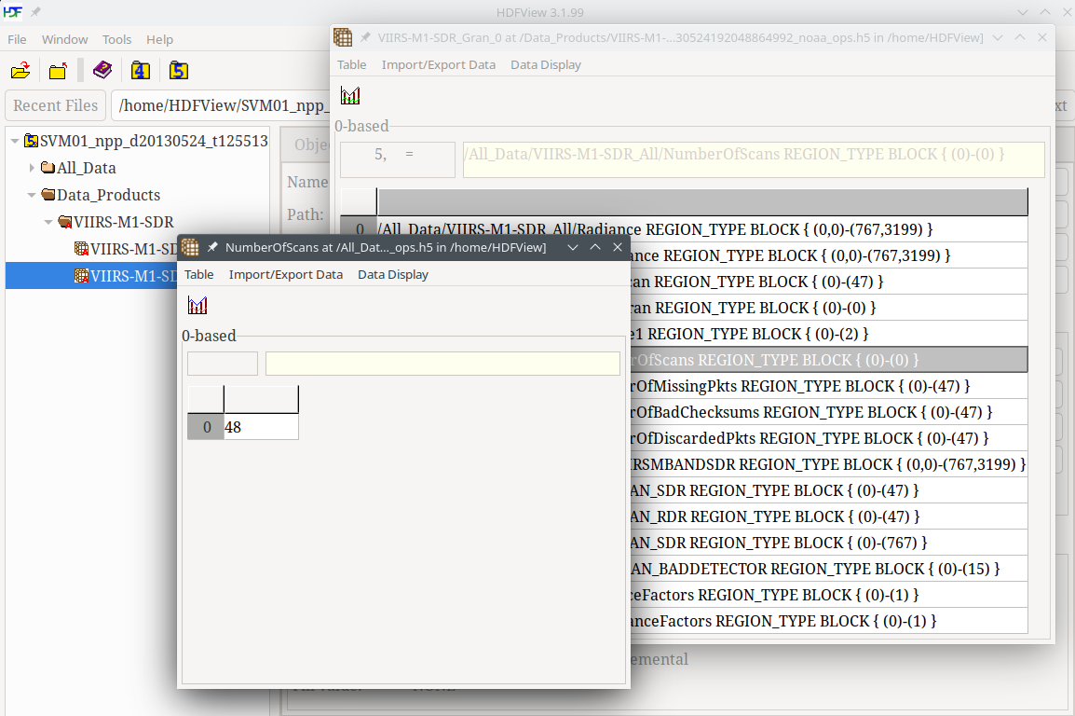Click the HDF4 library version icon

point(140,71)
